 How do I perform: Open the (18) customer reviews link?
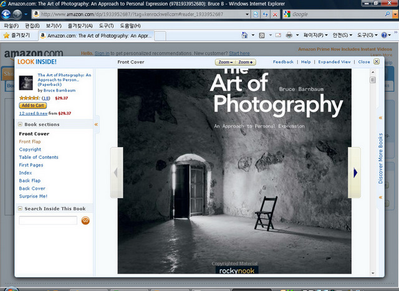pos(46,98)
